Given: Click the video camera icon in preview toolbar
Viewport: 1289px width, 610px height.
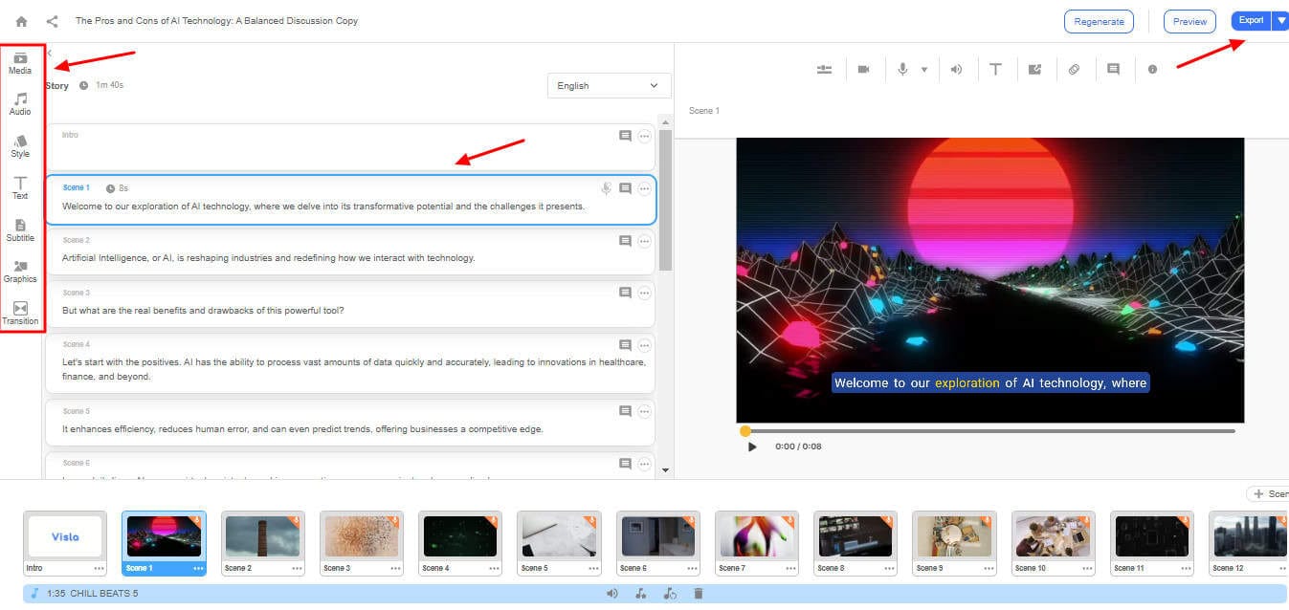Looking at the screenshot, I should click(x=863, y=70).
